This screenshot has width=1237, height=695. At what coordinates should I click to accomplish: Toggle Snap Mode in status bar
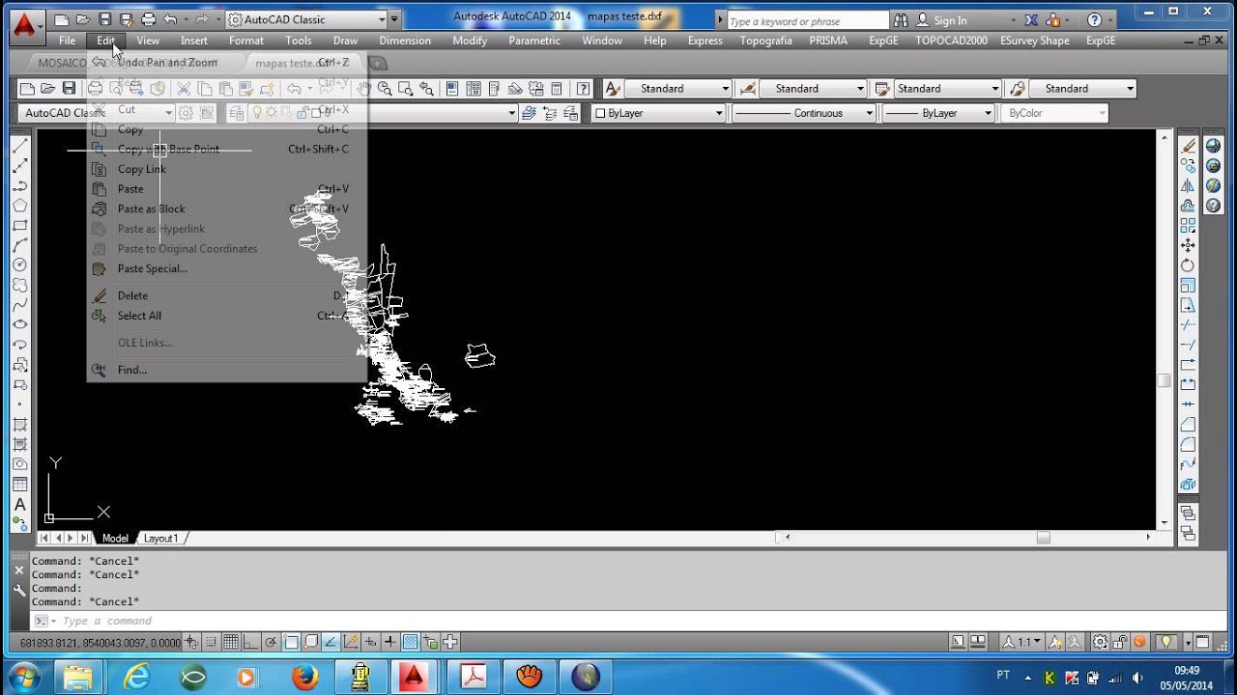tap(212, 642)
